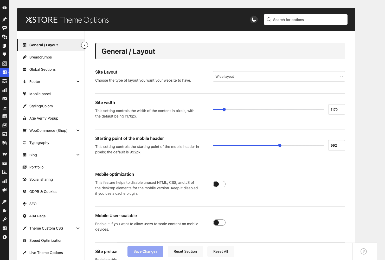
Task: Open the WordPress Dashboard gauge icon
Action: coord(4,8)
